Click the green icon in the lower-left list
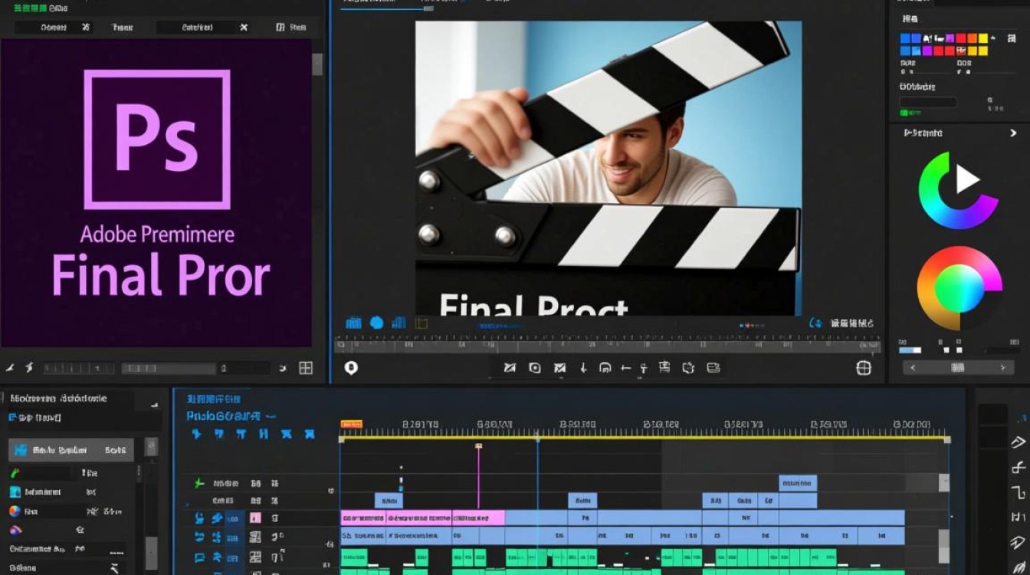1030x575 pixels. (15, 473)
